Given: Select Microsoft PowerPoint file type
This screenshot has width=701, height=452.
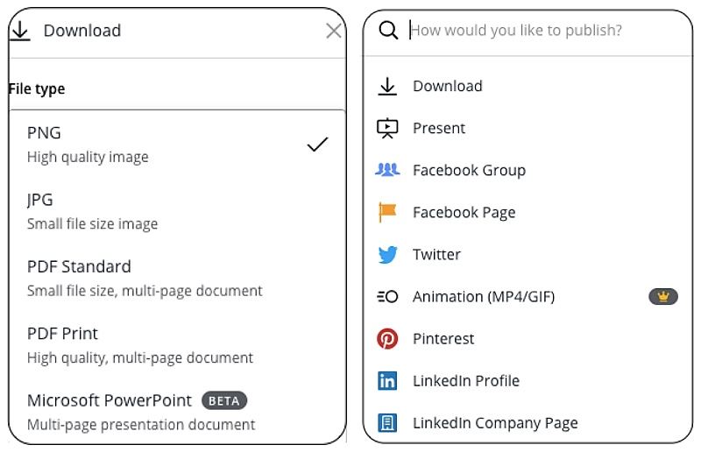Looking at the screenshot, I should coord(178,412).
